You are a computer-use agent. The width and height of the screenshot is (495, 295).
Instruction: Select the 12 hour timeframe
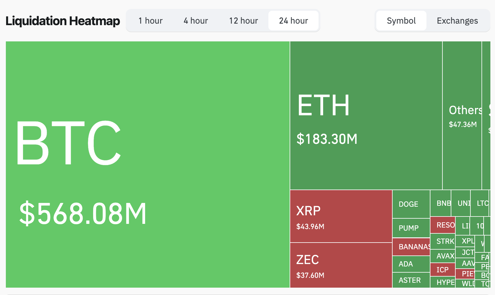[243, 21]
